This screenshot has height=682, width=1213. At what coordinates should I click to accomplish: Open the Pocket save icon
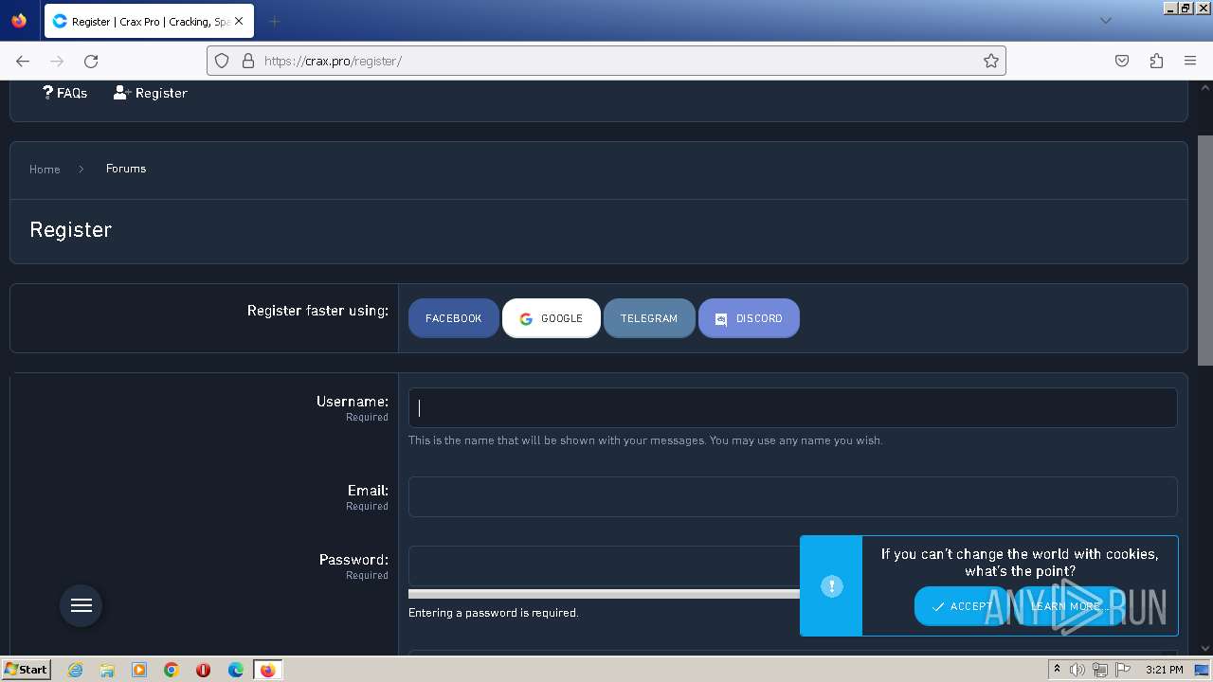pos(1122,61)
